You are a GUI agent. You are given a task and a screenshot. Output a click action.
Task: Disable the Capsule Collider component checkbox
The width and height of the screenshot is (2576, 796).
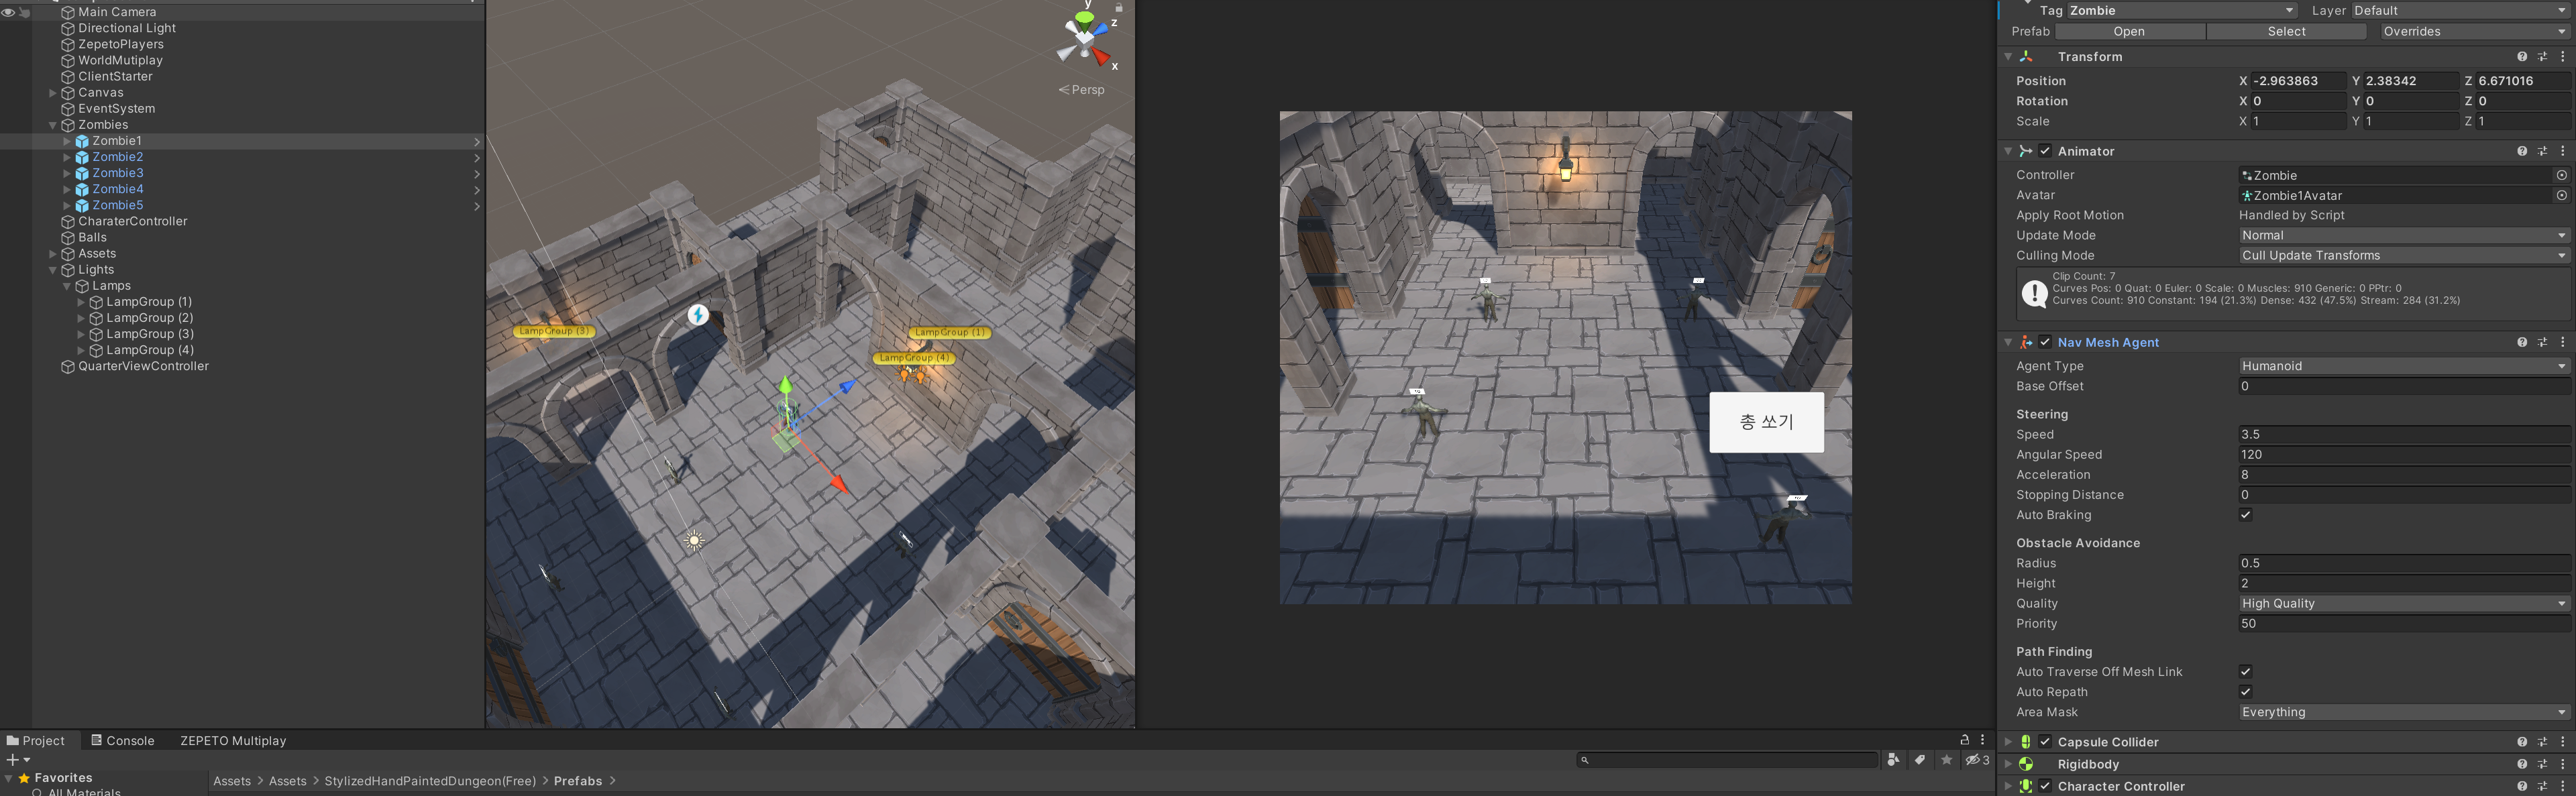[2045, 742]
